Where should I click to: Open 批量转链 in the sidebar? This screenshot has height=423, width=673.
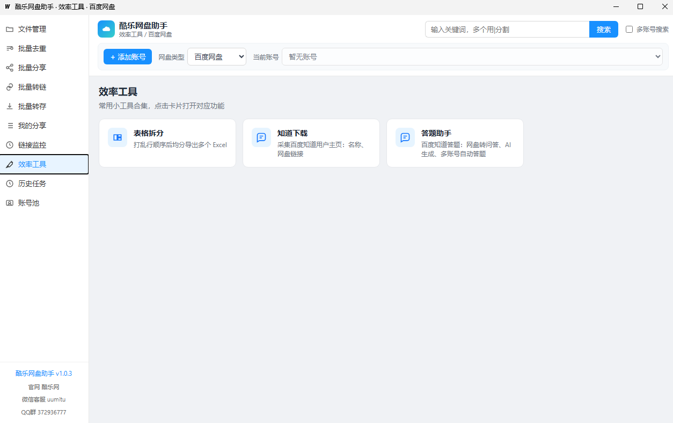click(44, 87)
